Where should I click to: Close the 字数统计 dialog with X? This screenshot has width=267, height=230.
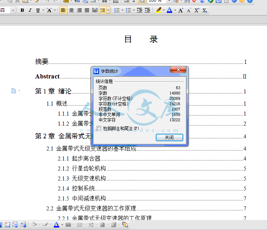(x=178, y=70)
